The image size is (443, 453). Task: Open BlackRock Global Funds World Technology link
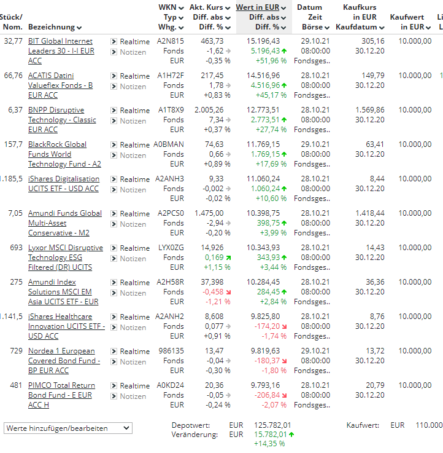[x=64, y=154]
